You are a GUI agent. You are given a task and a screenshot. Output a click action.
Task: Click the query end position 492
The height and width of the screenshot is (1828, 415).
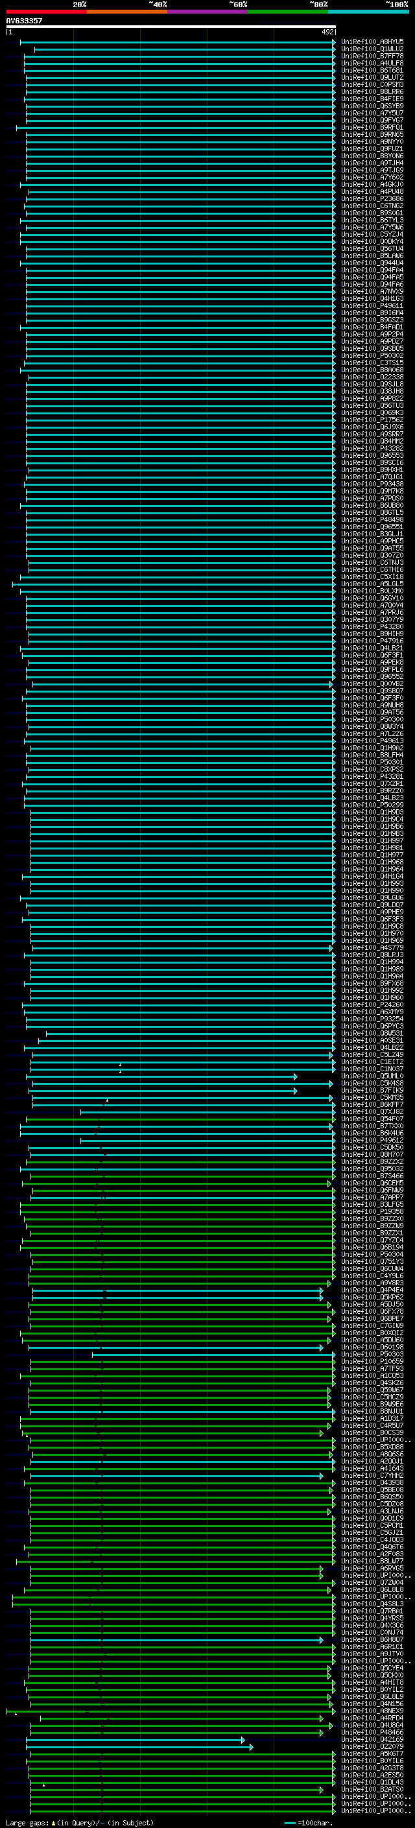coord(327,32)
